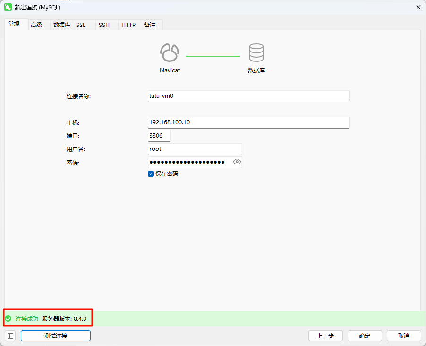Screen dimensions: 426x346
Task: Open the SSL settings tab
Action: coord(81,24)
